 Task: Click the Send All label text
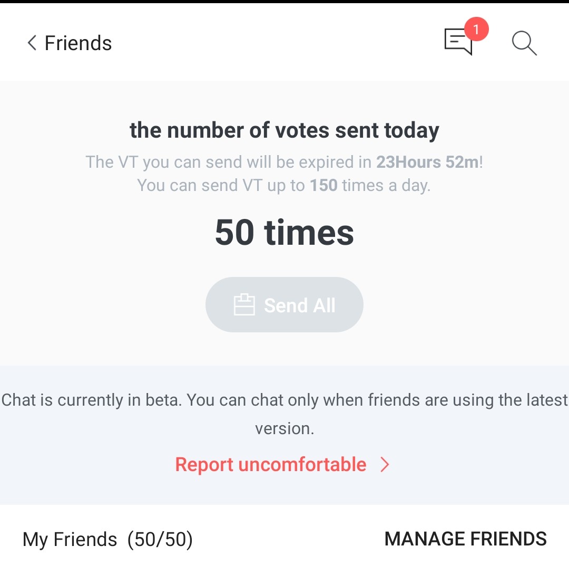(299, 305)
